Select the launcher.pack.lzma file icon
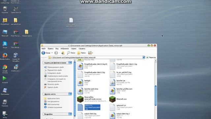Screen dimensions: 211x119 (x=80, y=91)
